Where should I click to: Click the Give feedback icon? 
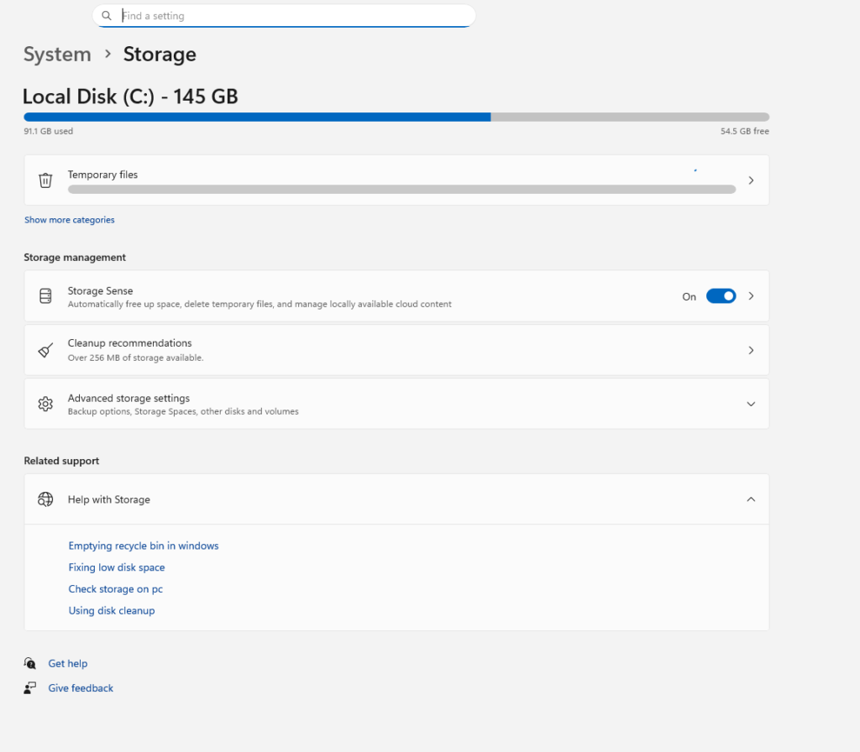coord(30,688)
